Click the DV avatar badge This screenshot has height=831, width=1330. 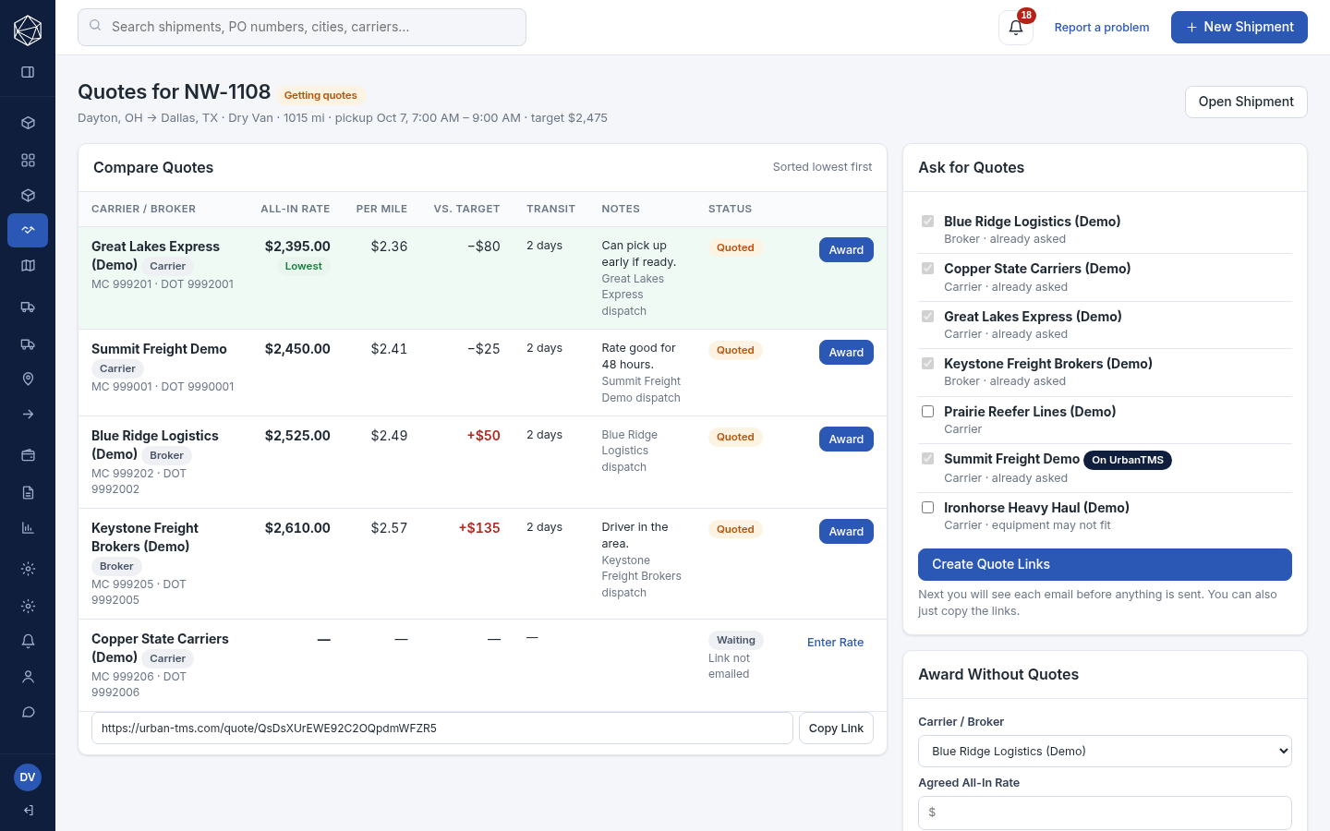tap(28, 777)
